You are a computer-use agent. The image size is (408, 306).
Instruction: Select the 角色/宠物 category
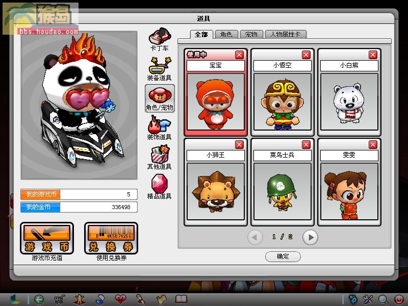160,98
